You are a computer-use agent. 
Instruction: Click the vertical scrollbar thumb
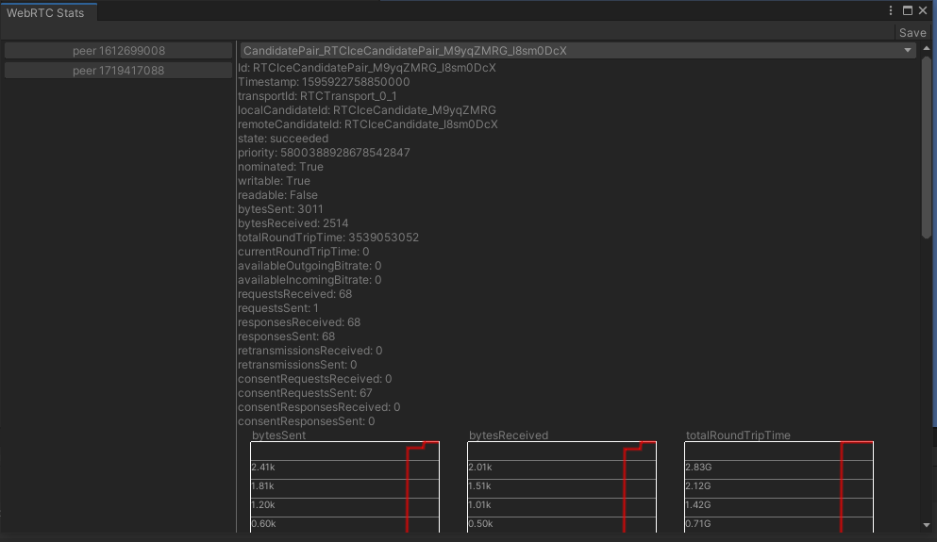(927, 148)
